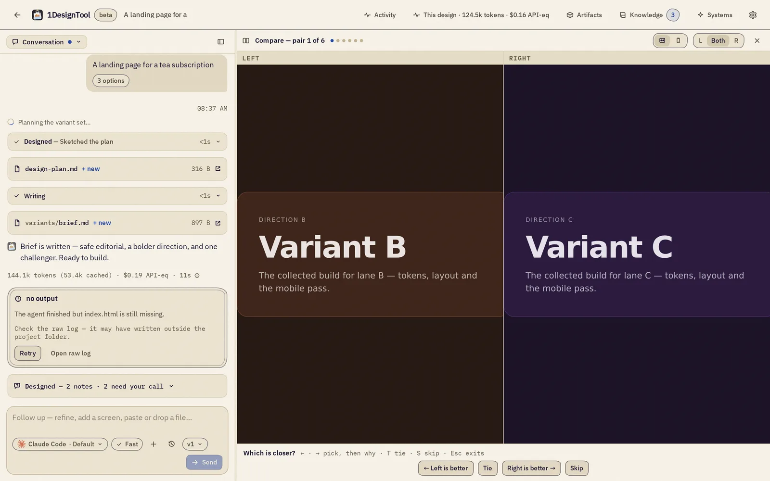Choose Left is better
This screenshot has height=481, width=770.
(446, 468)
